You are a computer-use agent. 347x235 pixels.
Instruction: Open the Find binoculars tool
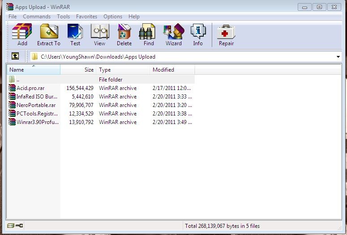[149, 35]
